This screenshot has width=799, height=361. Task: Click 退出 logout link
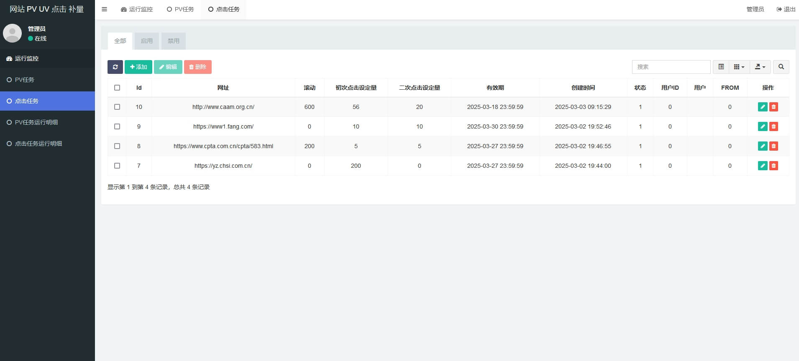(786, 9)
